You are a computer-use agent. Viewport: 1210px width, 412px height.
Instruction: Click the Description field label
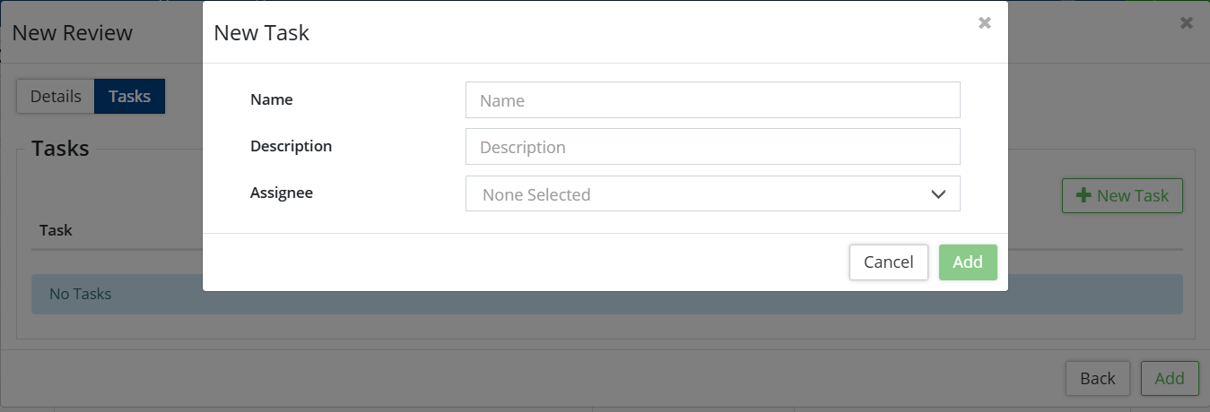coord(291,146)
